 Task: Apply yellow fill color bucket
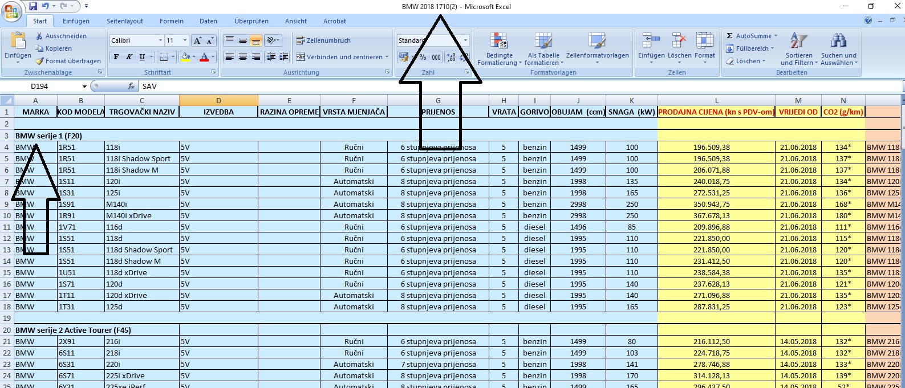click(185, 57)
